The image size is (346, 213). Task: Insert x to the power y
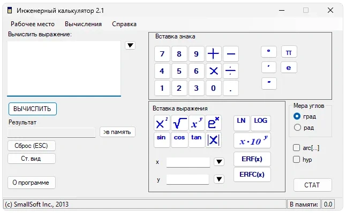tap(197, 123)
